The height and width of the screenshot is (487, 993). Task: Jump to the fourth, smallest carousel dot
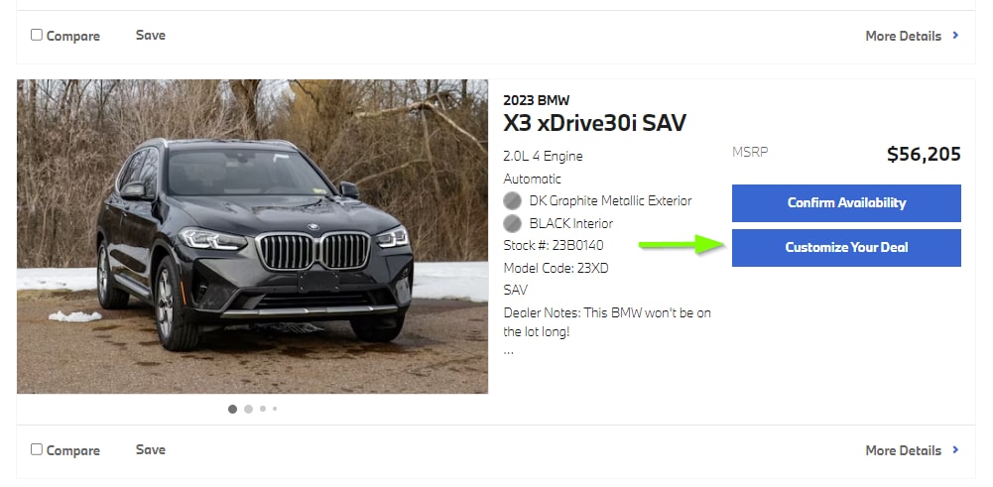pyautogui.click(x=275, y=409)
